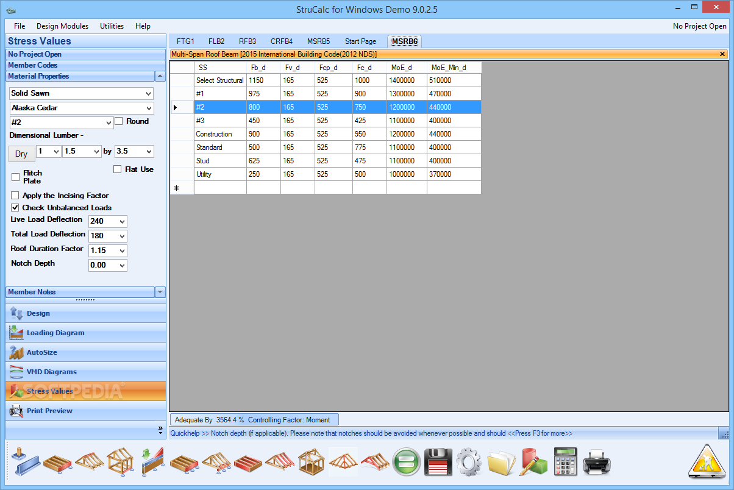This screenshot has height=490, width=734.
Task: Open the wood stud wall frame icon
Action: coord(121,463)
